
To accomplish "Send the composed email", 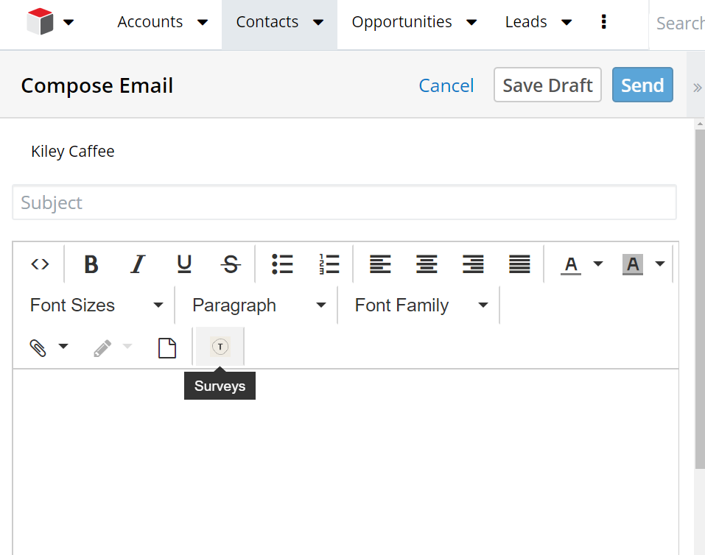I will (642, 85).
